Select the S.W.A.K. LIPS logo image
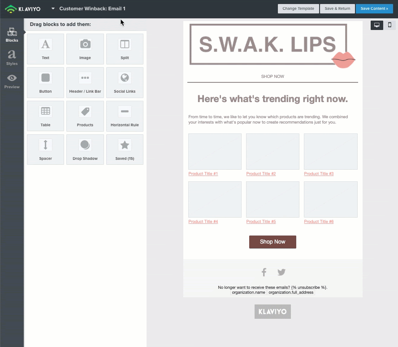This screenshot has width=398, height=347. (x=273, y=46)
